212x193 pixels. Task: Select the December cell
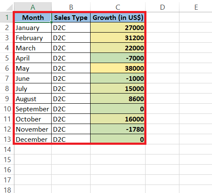pyautogui.click(x=33, y=139)
